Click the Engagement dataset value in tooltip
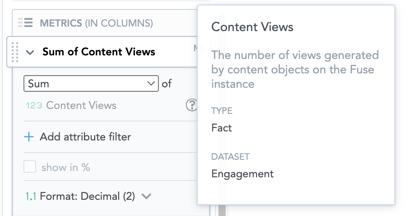The height and width of the screenshot is (216, 408). (x=242, y=174)
